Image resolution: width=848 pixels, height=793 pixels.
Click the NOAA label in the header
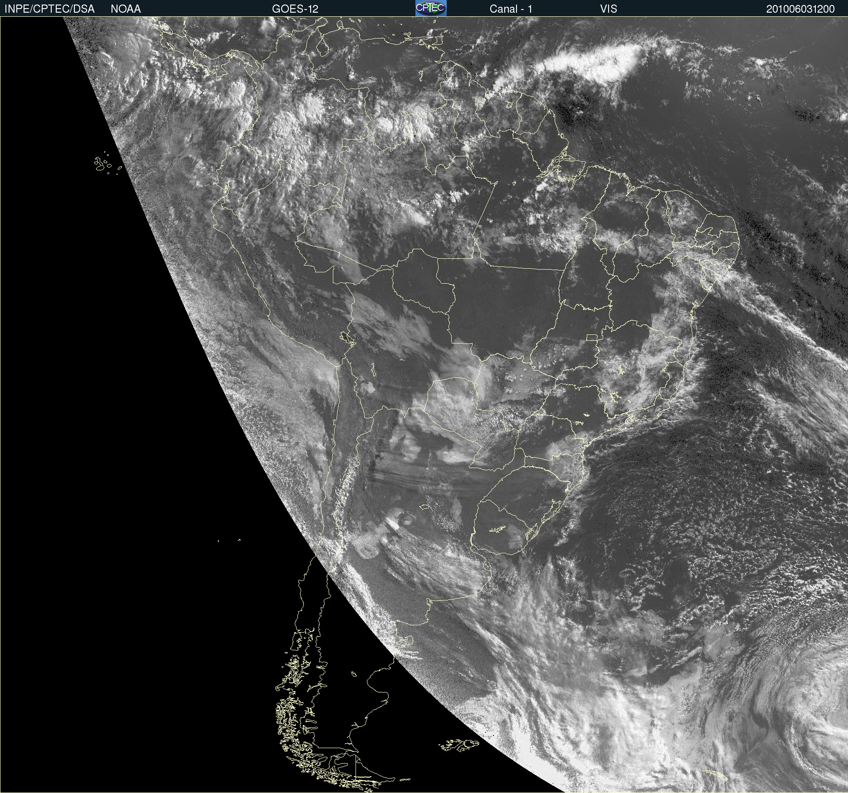(126, 9)
